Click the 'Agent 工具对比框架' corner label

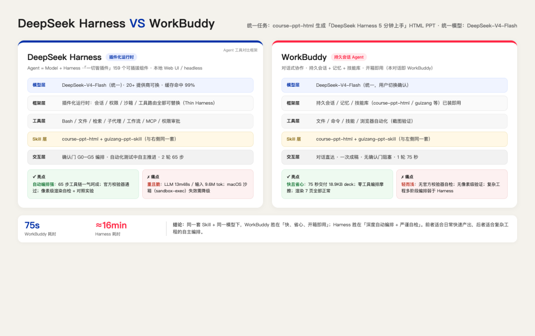(240, 50)
